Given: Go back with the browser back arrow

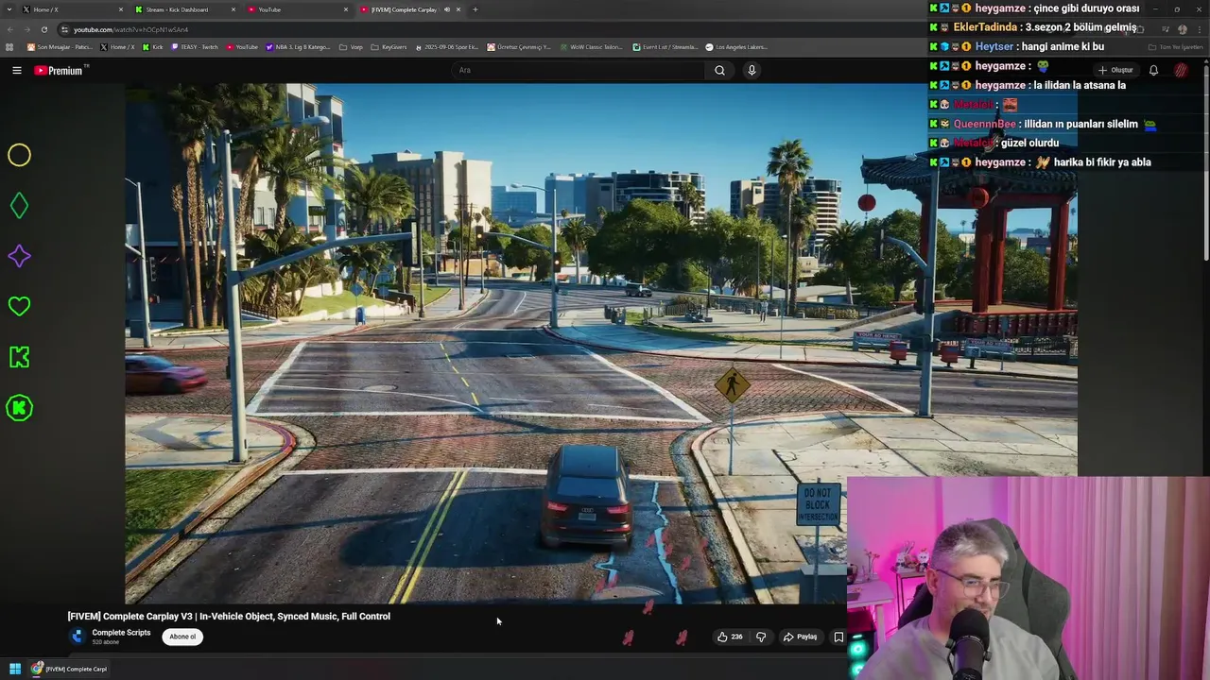Looking at the screenshot, I should tap(9, 29).
